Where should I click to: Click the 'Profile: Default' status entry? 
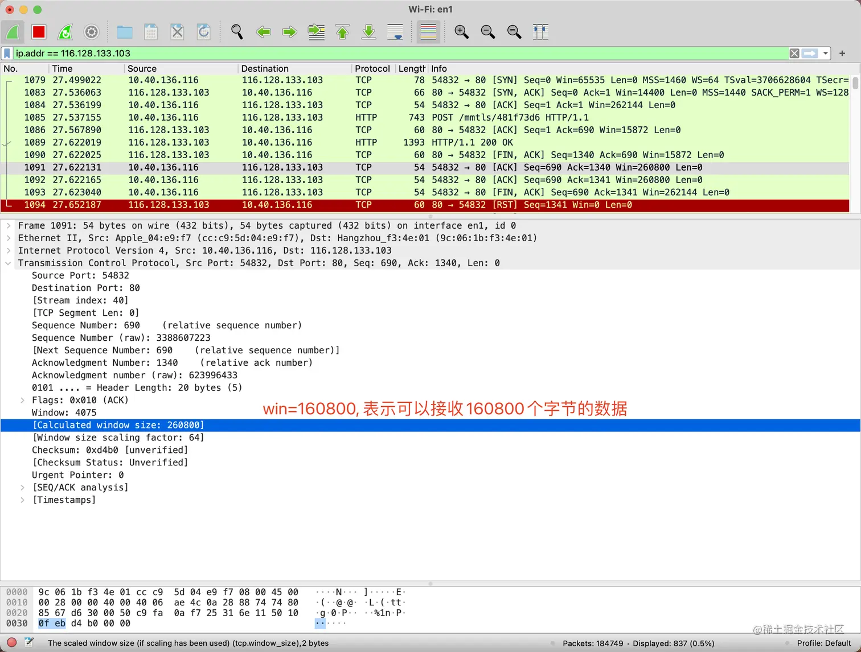tap(823, 643)
